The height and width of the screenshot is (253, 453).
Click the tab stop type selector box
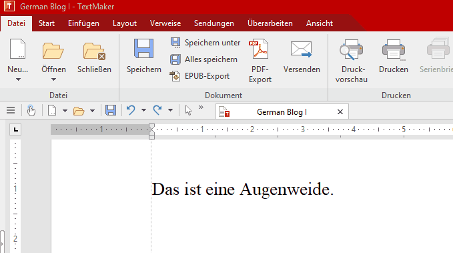click(15, 130)
